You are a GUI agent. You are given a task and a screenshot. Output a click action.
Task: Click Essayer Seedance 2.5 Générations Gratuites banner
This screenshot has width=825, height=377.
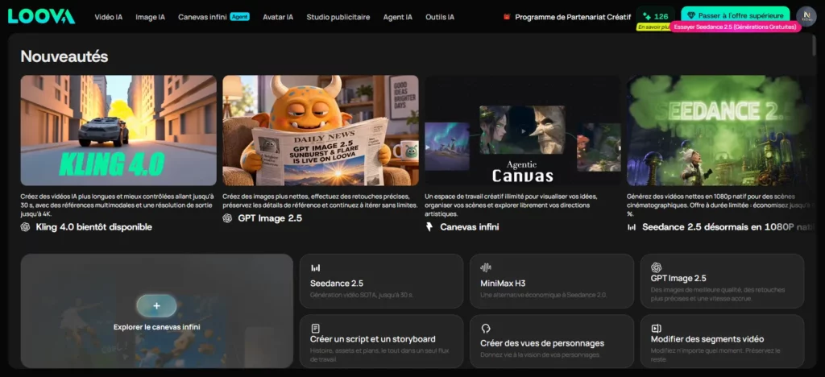[735, 27]
